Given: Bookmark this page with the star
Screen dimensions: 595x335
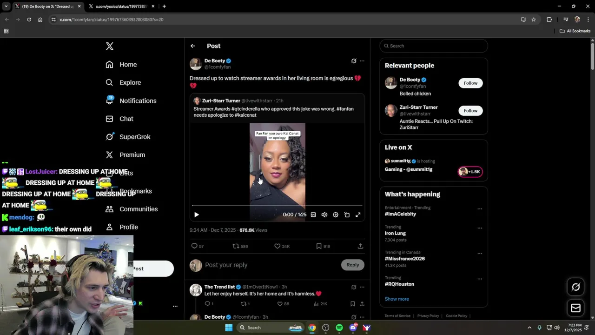Looking at the screenshot, I should (534, 20).
